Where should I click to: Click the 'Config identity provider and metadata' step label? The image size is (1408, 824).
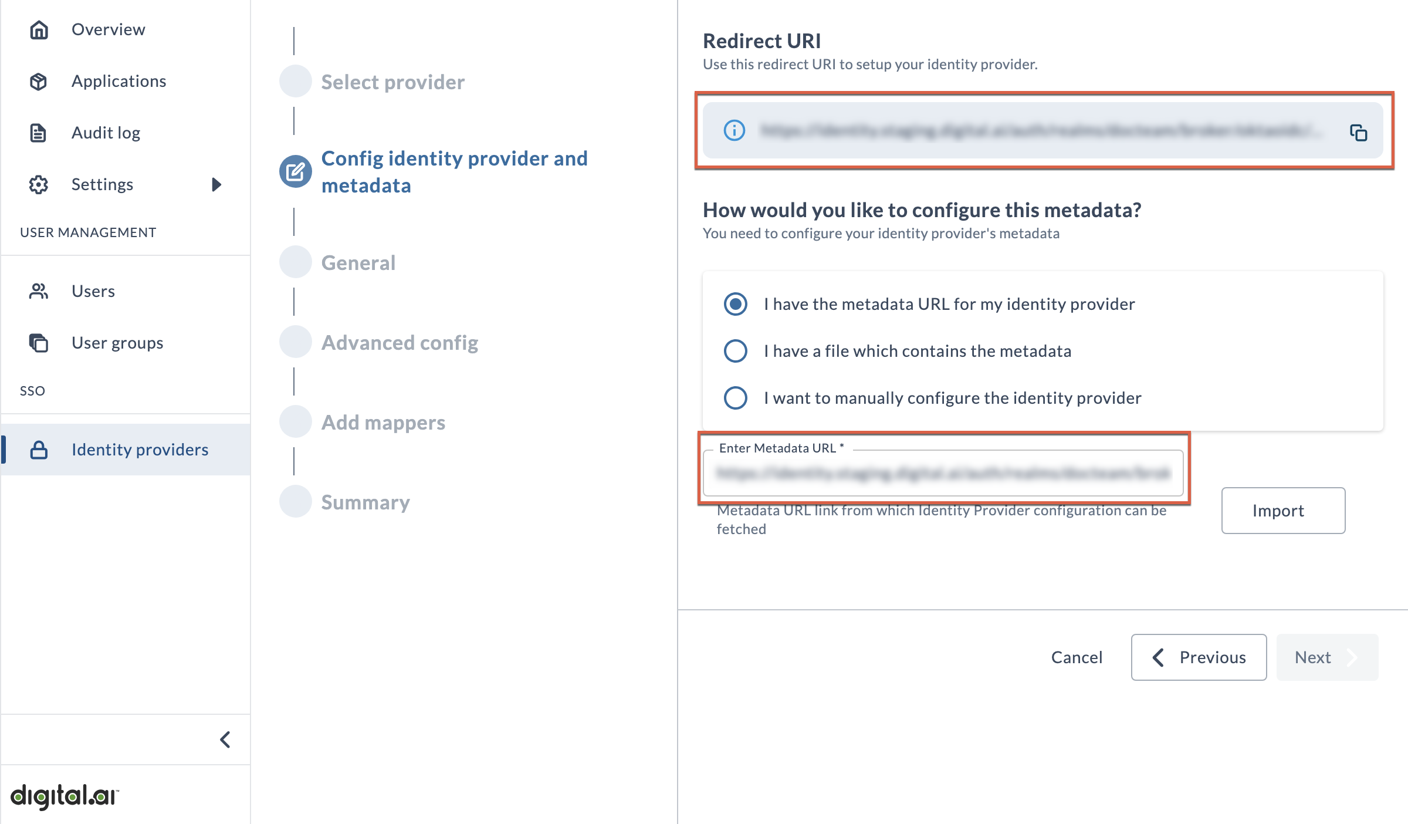point(455,171)
